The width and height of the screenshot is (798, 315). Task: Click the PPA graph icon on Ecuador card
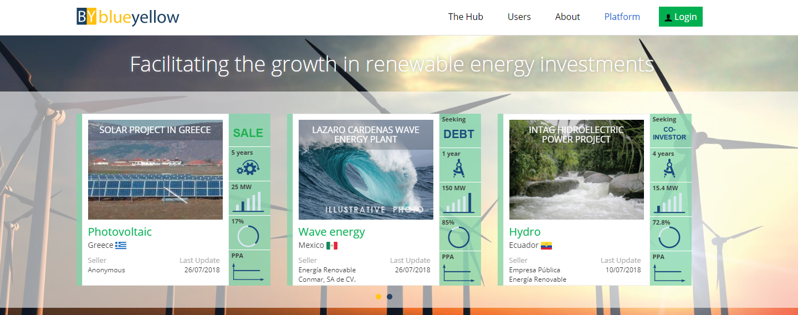coord(669,272)
